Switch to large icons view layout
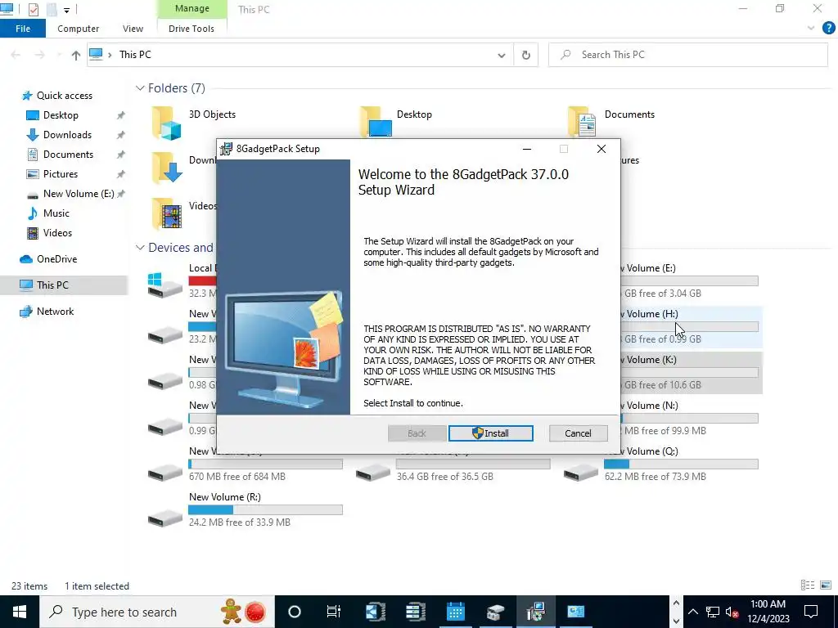 [826, 585]
